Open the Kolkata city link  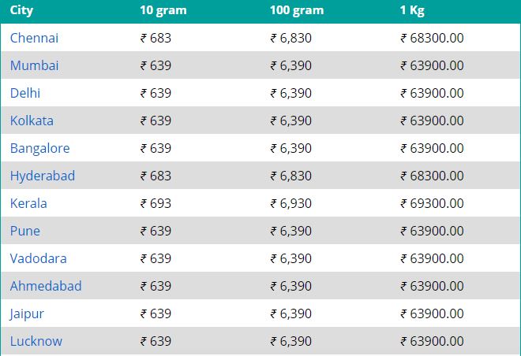[x=32, y=121]
